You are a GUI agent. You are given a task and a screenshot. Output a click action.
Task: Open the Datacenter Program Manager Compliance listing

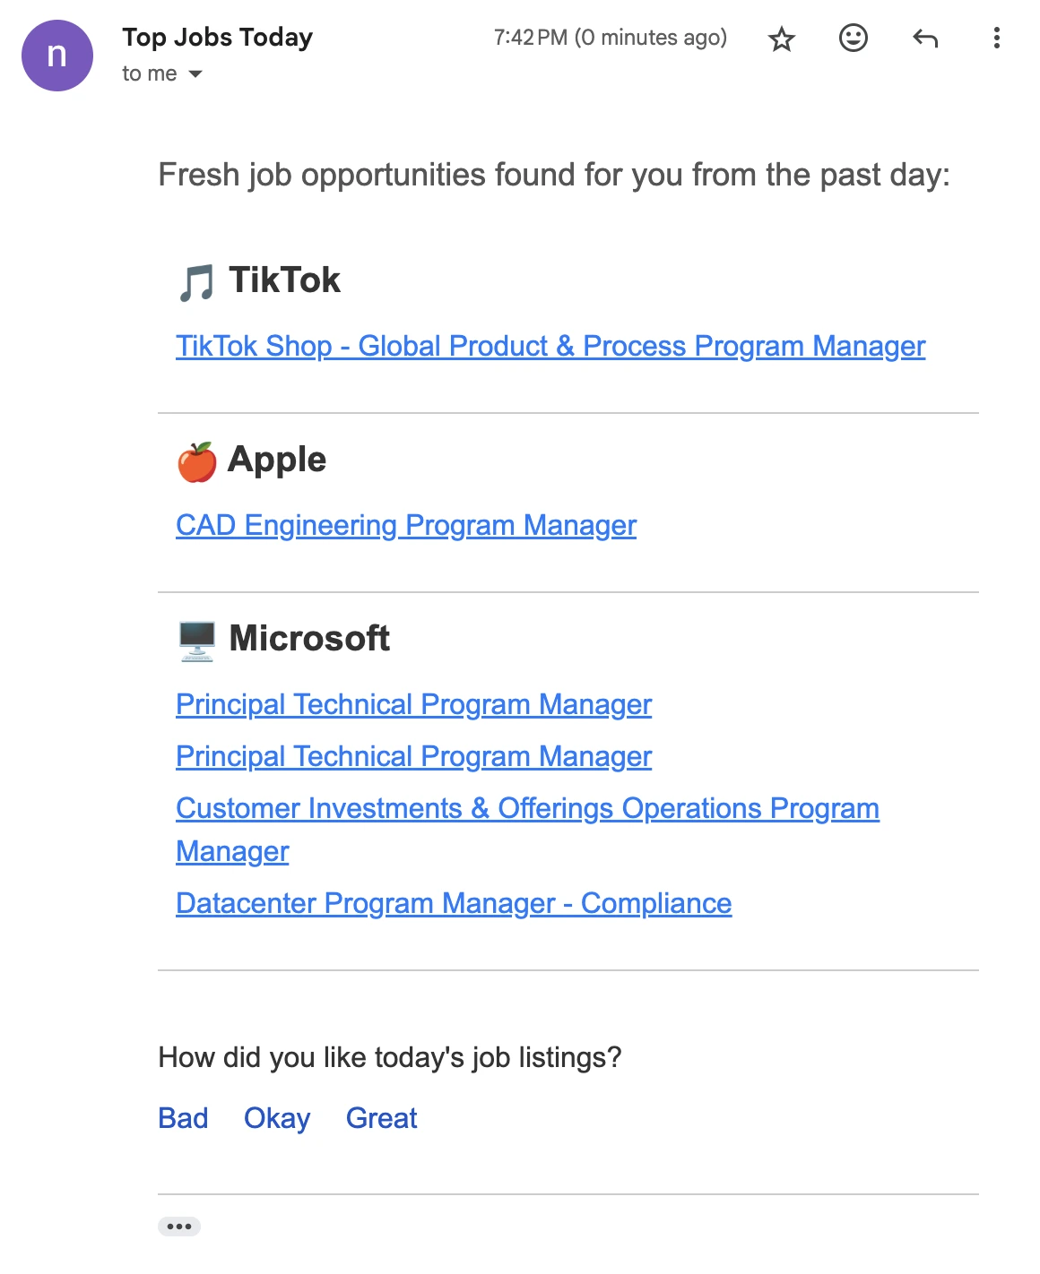coord(454,904)
